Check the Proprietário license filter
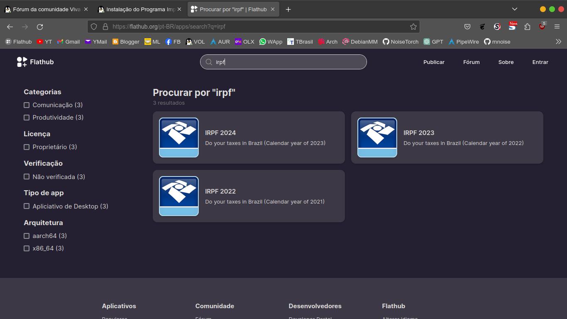The height and width of the screenshot is (319, 567). pyautogui.click(x=27, y=147)
